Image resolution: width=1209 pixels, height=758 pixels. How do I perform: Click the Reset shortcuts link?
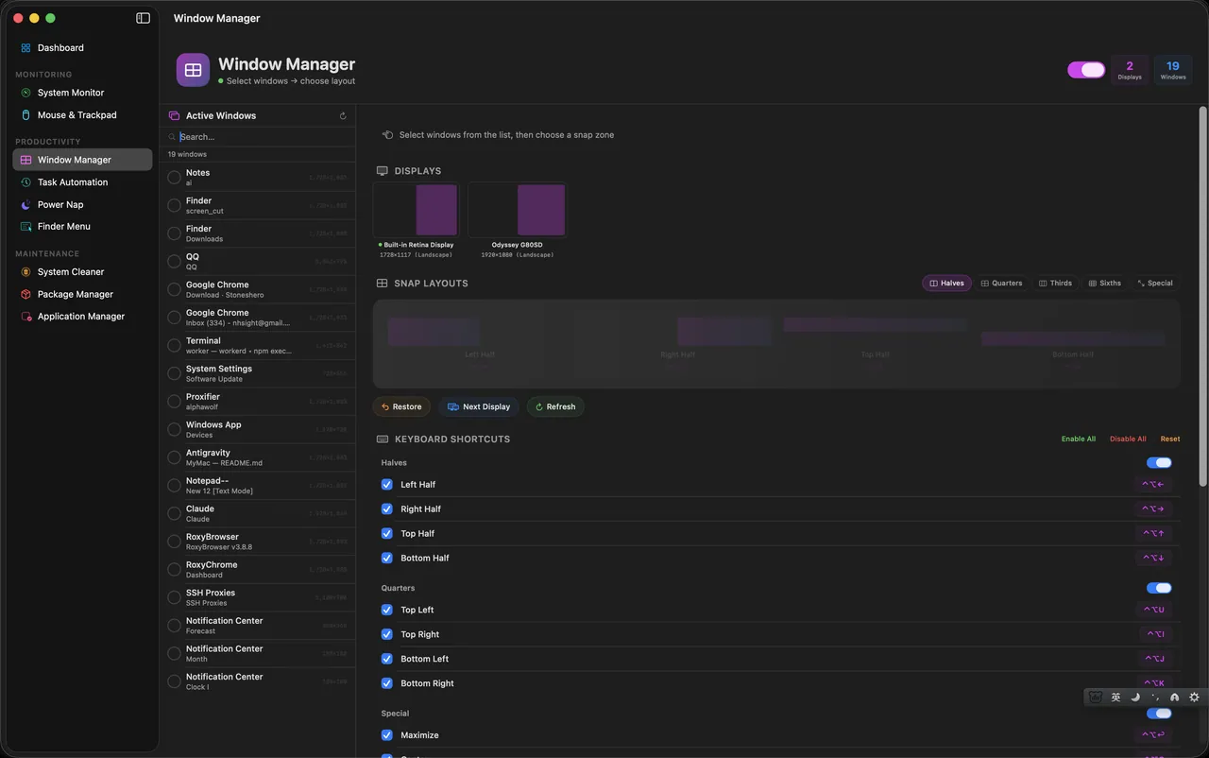pos(1170,439)
